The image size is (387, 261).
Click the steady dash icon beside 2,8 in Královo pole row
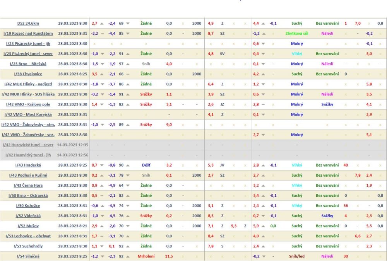click(x=264, y=104)
